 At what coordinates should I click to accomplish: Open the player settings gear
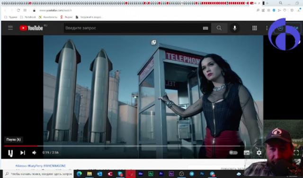click(x=259, y=153)
